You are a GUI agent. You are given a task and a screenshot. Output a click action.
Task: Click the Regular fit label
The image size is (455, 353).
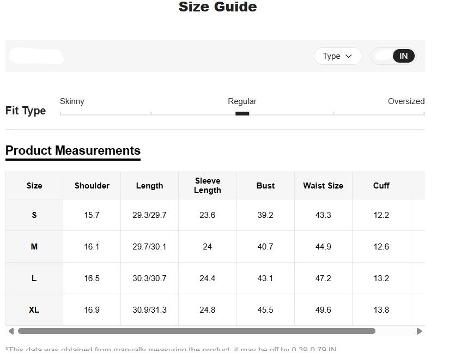[x=242, y=101]
